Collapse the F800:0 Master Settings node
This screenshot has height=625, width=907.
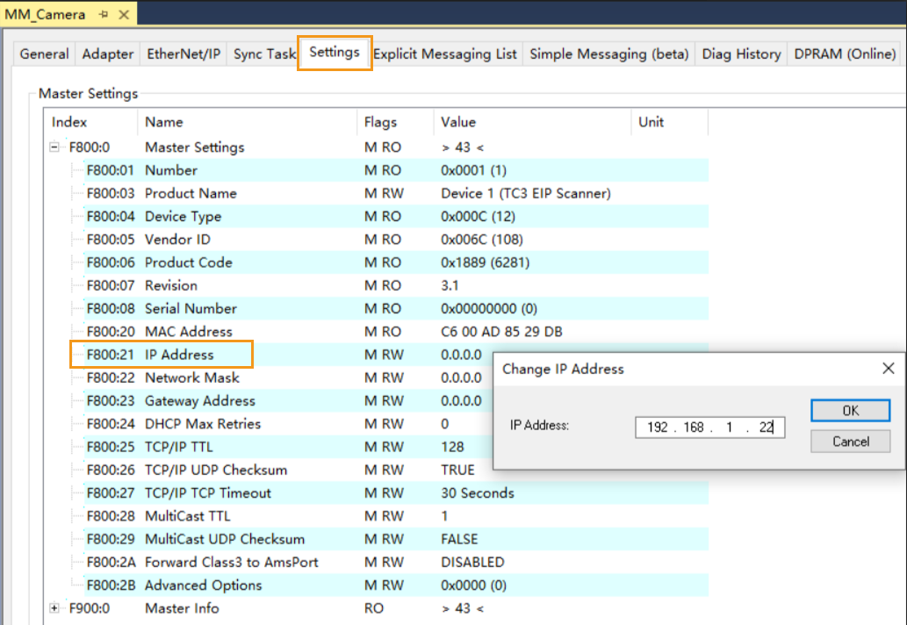point(54,147)
